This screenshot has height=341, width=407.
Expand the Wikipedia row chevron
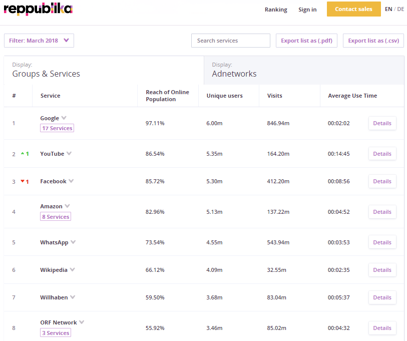[x=72, y=270]
